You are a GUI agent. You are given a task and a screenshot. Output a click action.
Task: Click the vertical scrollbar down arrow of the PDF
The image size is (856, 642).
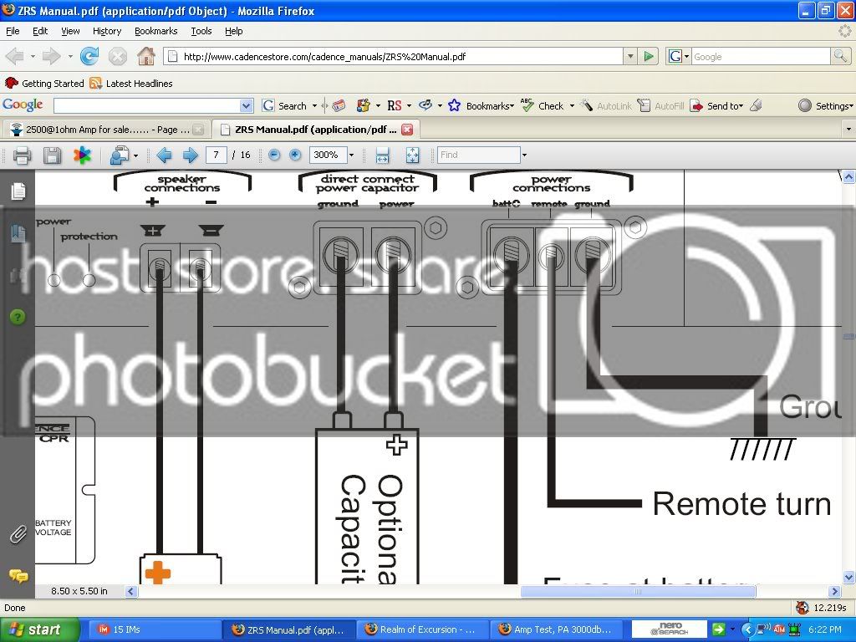[x=848, y=577]
